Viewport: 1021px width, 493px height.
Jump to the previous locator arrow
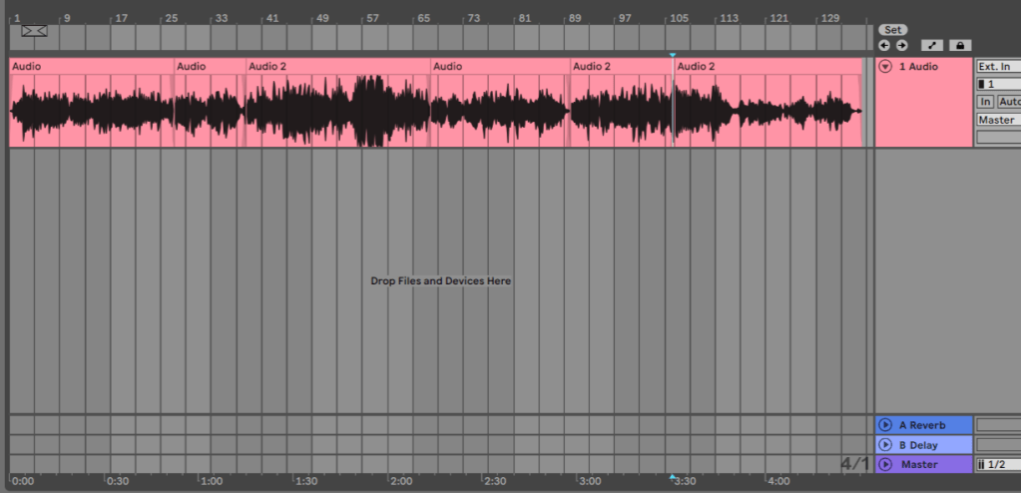coord(884,45)
